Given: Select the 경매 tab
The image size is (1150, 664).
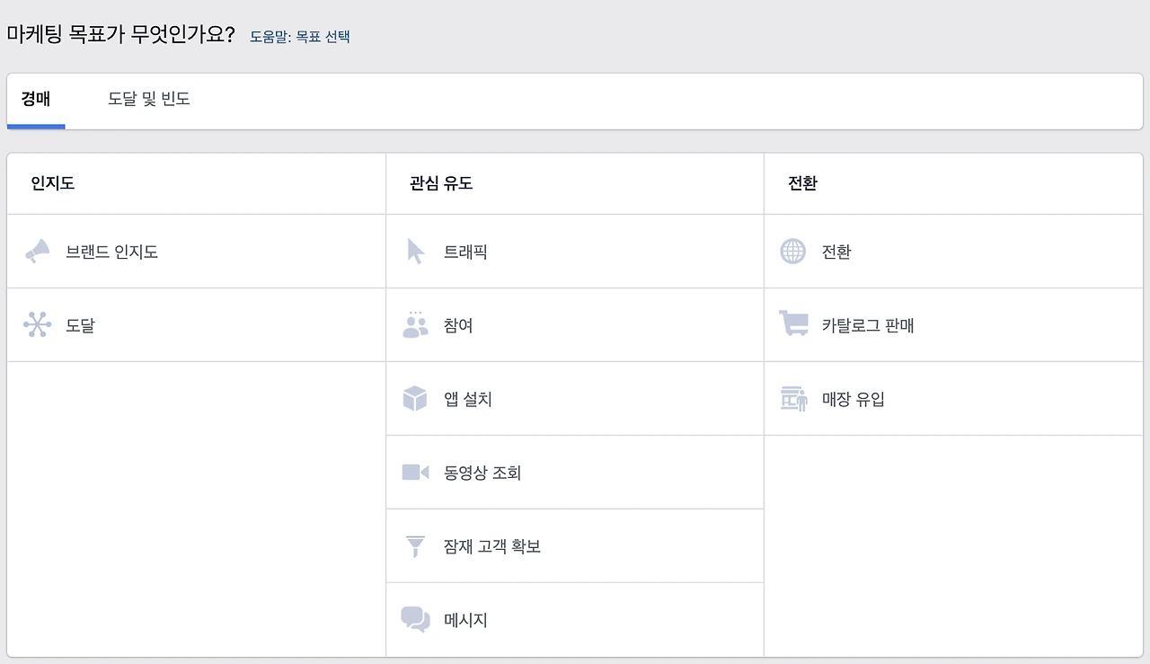Looking at the screenshot, I should pos(36,100).
